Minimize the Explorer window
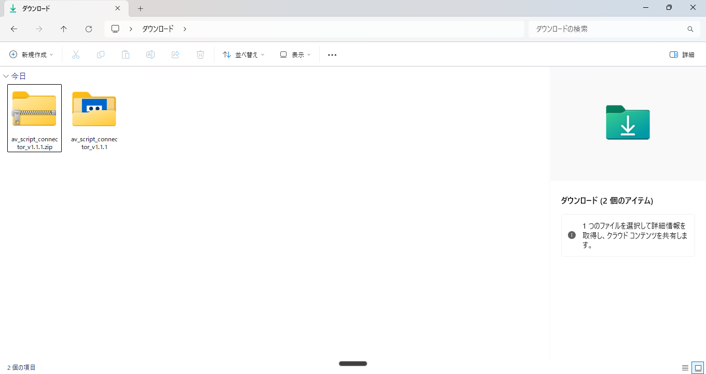 [646, 8]
